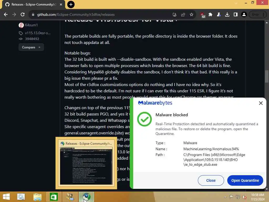Click the github.com address bar
Image resolution: width=269 pixels, height=202 pixels.
pos(103,15)
